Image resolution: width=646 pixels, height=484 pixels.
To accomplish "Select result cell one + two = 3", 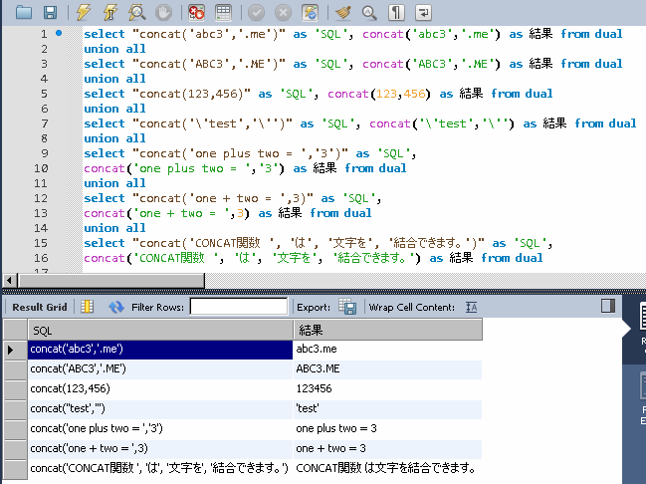I will point(387,448).
